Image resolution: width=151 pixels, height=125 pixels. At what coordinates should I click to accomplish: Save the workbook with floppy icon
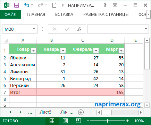[17, 5]
